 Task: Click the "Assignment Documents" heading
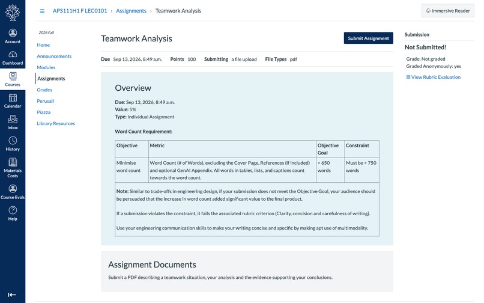pyautogui.click(x=152, y=265)
